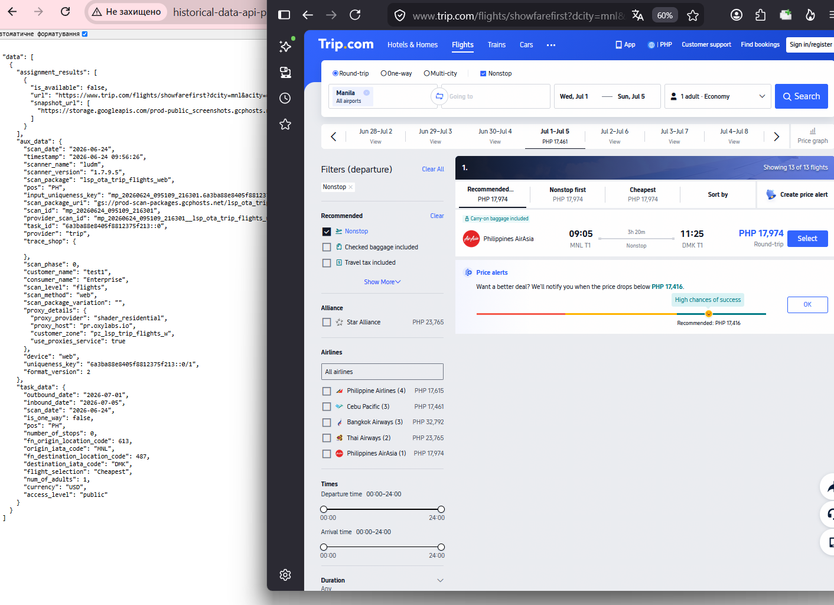
Task: Select the Nonstop first sort tab
Action: 568,194
